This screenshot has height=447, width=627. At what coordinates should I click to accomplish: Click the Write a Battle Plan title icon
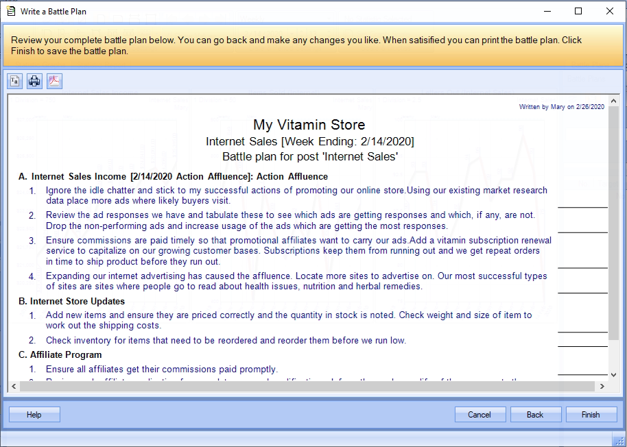10,11
